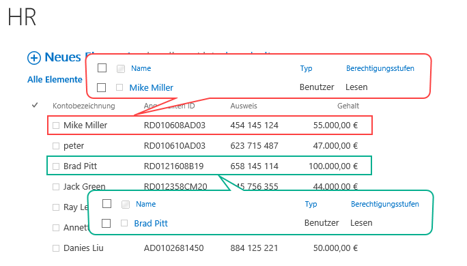This screenshot has height=266, width=467.
Task: Tick the checkbox for the Jack Green row
Action: click(x=56, y=187)
